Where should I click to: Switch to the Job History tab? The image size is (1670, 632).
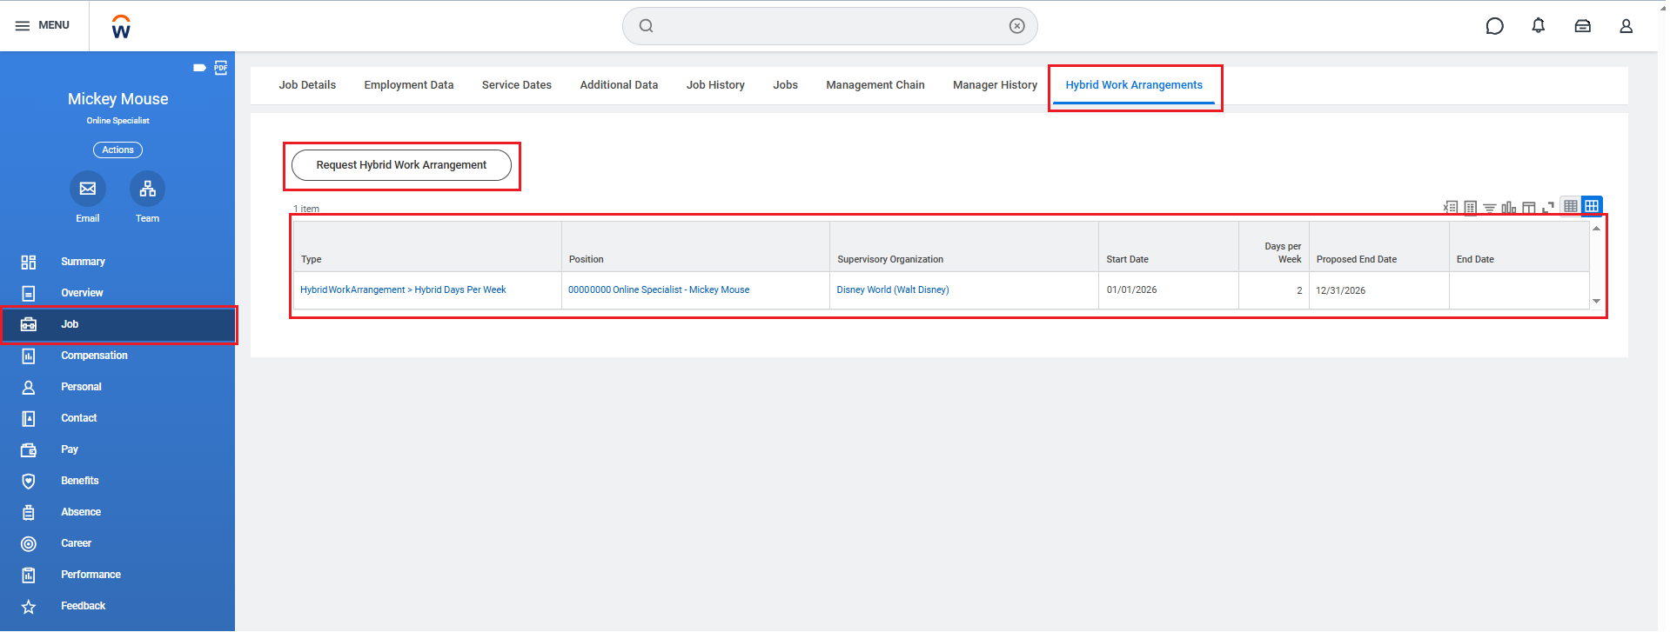pyautogui.click(x=715, y=85)
